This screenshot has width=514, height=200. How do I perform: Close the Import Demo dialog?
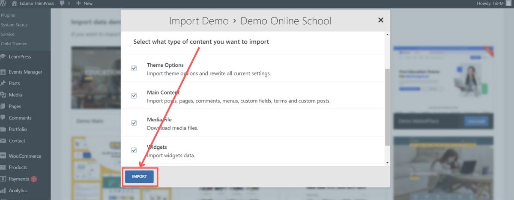pyautogui.click(x=381, y=20)
